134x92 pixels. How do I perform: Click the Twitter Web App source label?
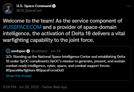54,87
